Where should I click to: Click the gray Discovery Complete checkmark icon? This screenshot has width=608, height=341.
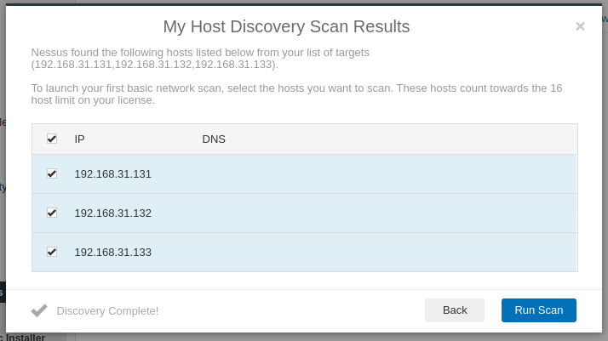tap(39, 310)
